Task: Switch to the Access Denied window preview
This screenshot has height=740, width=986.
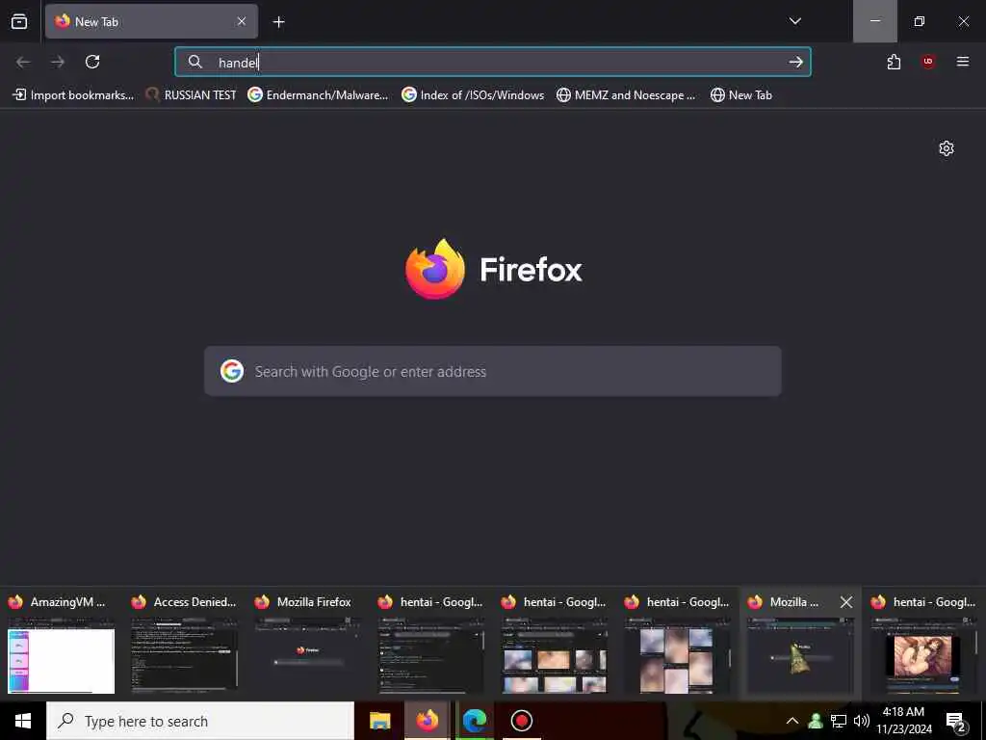Action: coord(184,644)
